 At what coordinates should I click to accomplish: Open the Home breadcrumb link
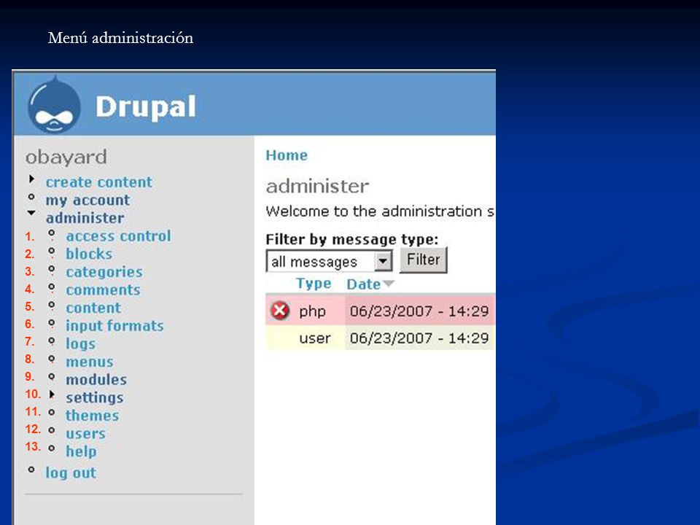[x=287, y=155]
